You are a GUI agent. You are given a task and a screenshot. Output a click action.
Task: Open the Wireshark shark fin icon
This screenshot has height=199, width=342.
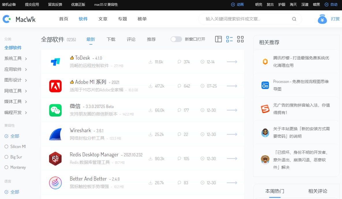[55, 134]
